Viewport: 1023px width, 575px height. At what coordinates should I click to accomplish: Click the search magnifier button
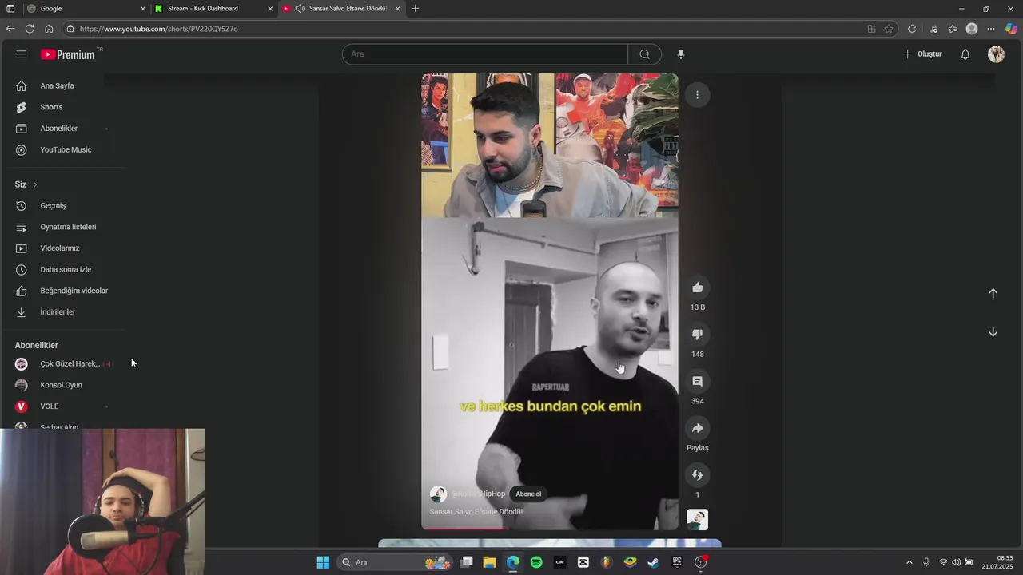point(644,54)
